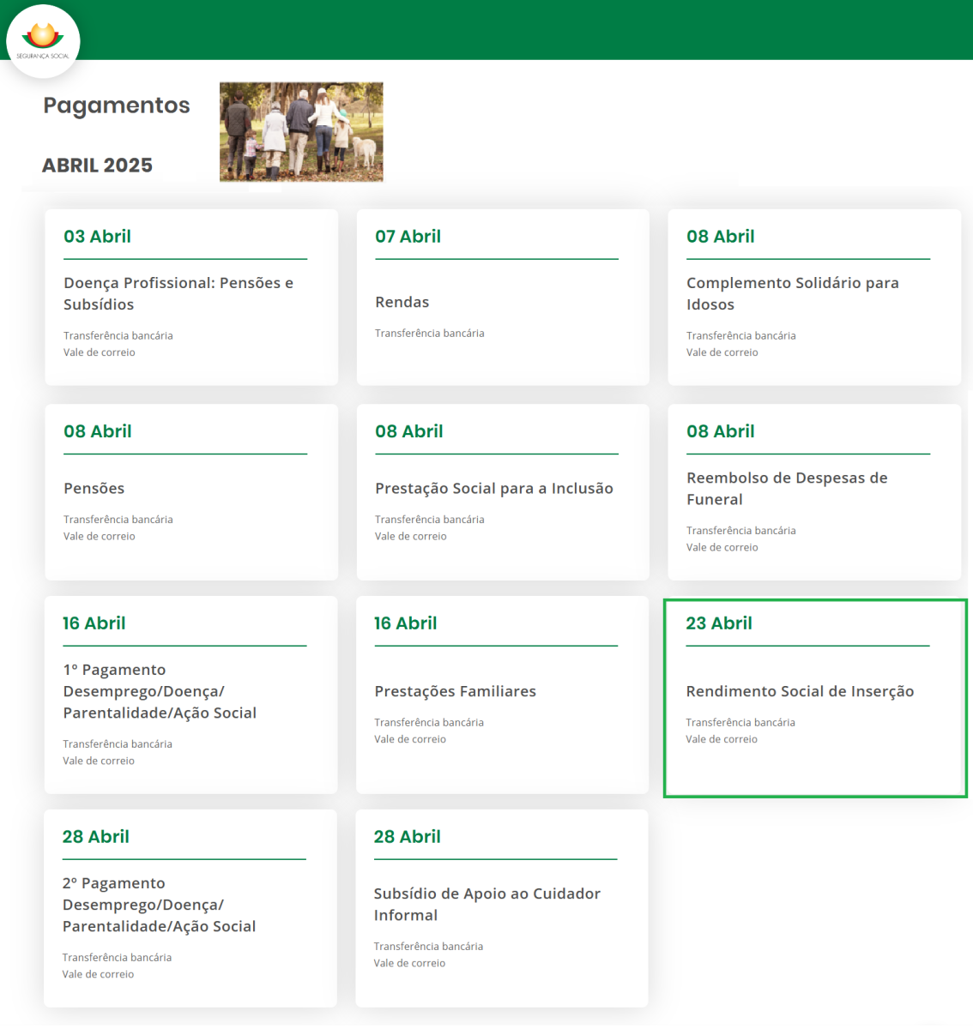The height and width of the screenshot is (1029, 973).
Task: Click Transferência bancária under Subsídio de Apoio
Action: 428,947
